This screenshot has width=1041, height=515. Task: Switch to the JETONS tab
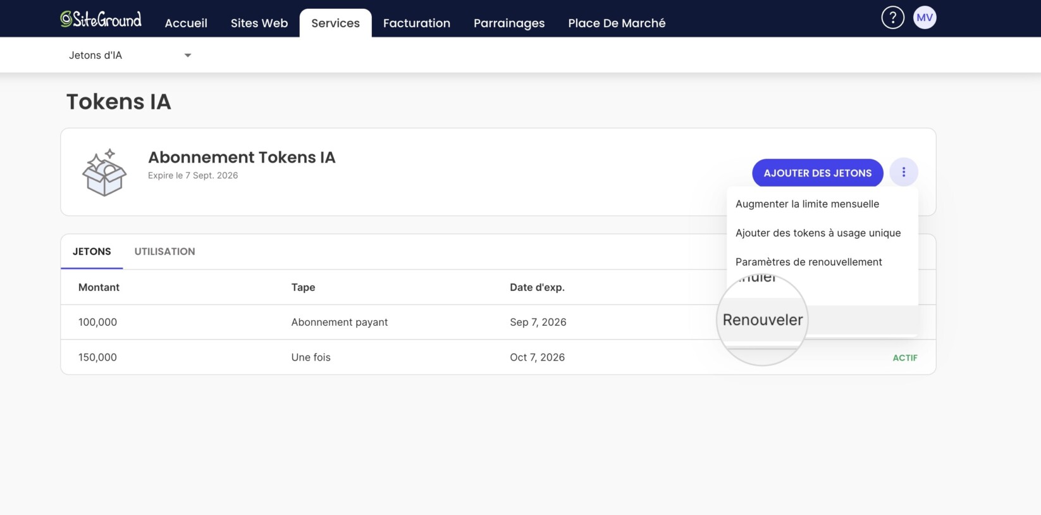point(92,251)
